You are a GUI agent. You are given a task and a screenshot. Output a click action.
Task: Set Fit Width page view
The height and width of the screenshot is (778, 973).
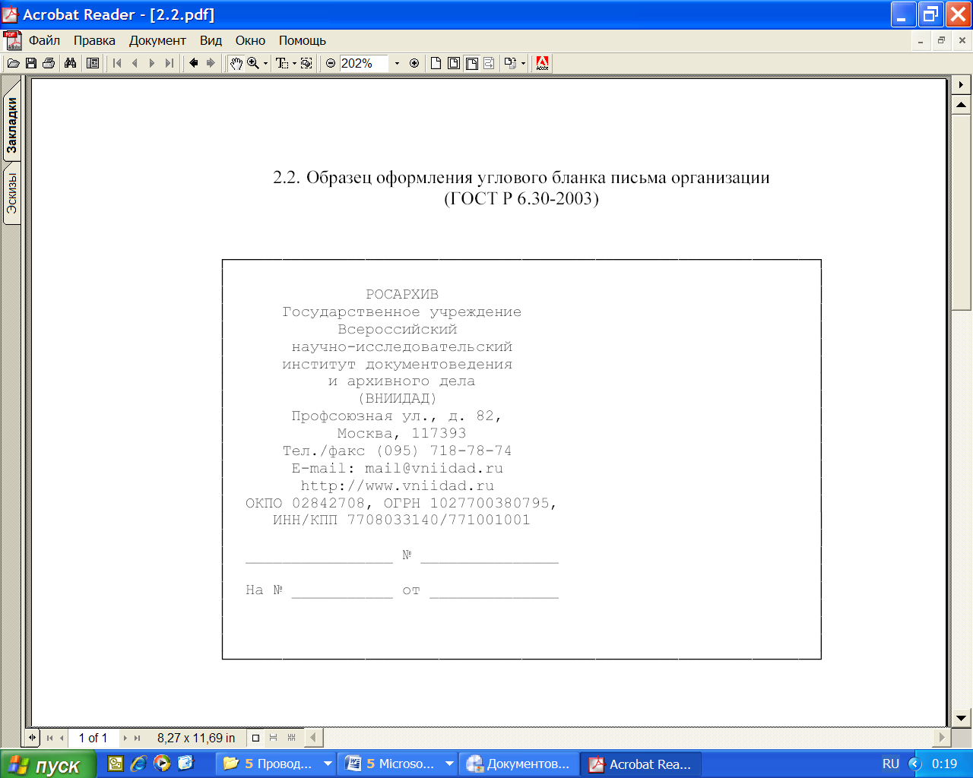pyautogui.click(x=472, y=63)
